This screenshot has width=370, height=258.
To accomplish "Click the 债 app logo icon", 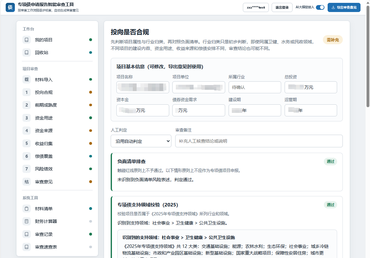I will 10,7.
